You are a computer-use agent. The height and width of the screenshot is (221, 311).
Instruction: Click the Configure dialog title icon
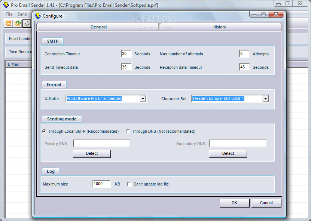[38, 16]
